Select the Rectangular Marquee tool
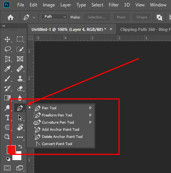Viewport: 171px width, 173px height. pyautogui.click(x=20, y=39)
